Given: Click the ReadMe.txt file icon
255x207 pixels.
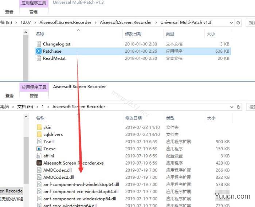Looking at the screenshot, I should [x=39, y=58].
